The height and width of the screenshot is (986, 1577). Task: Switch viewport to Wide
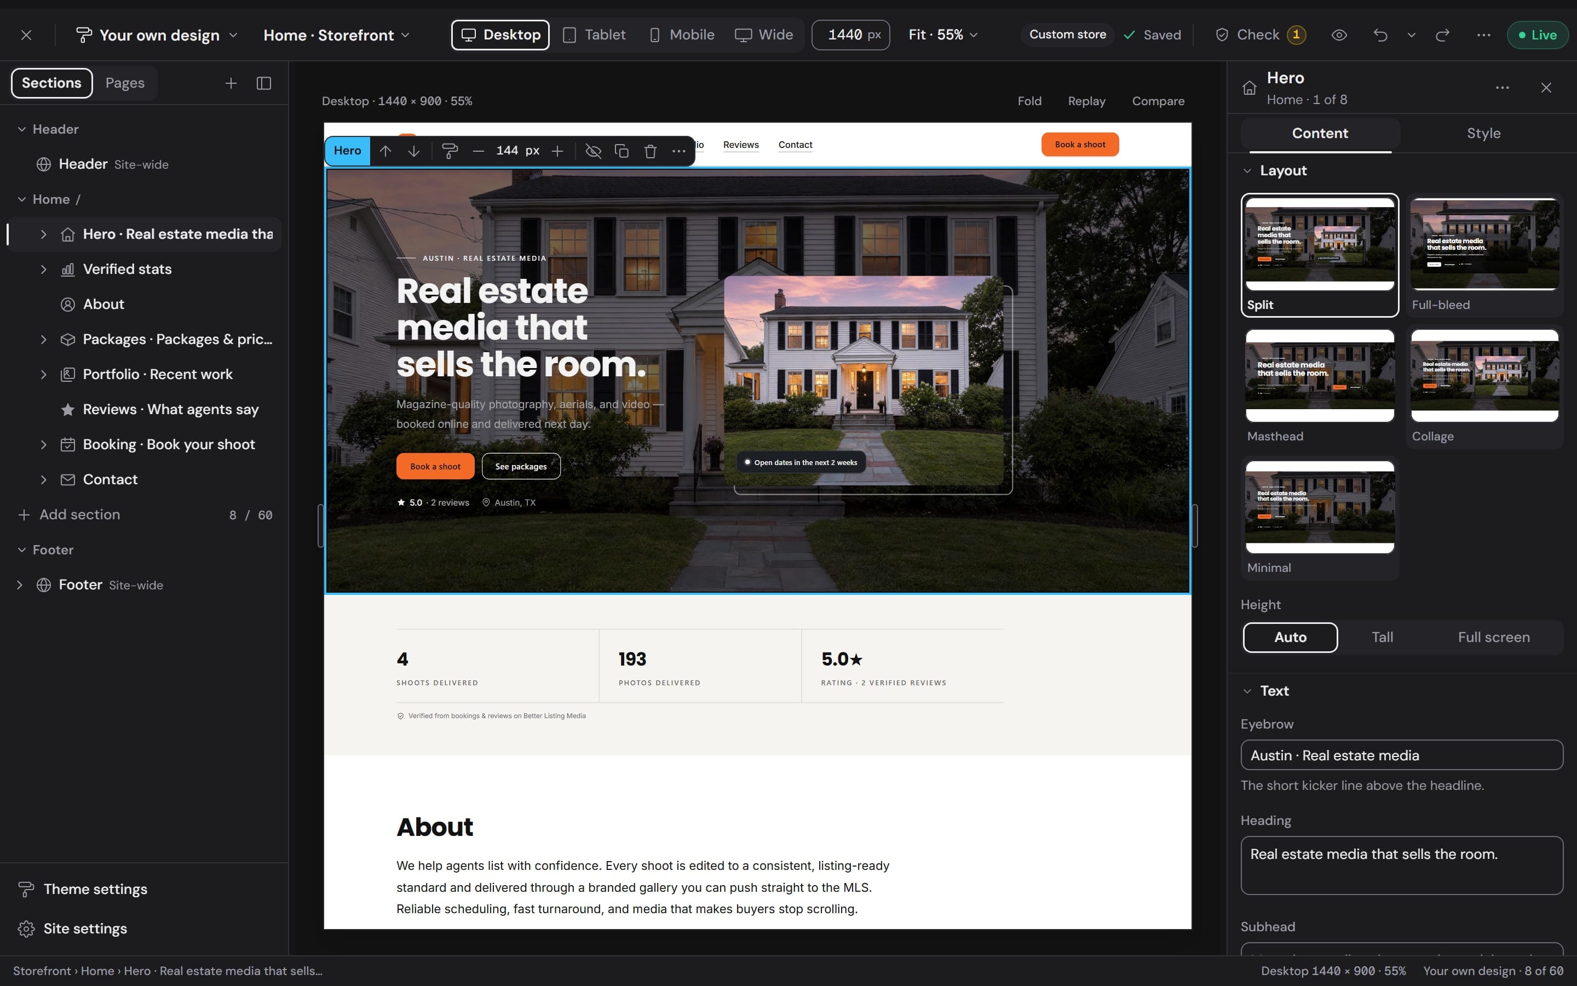(764, 35)
